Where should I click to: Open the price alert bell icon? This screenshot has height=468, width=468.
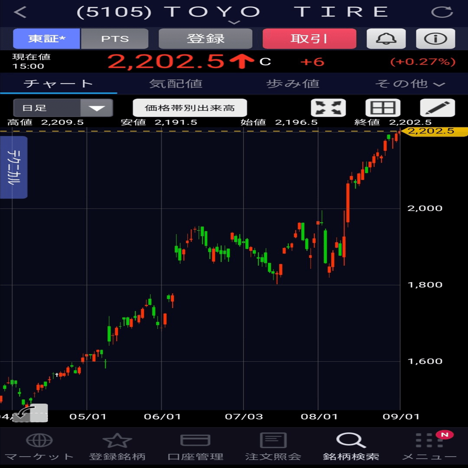[386, 39]
